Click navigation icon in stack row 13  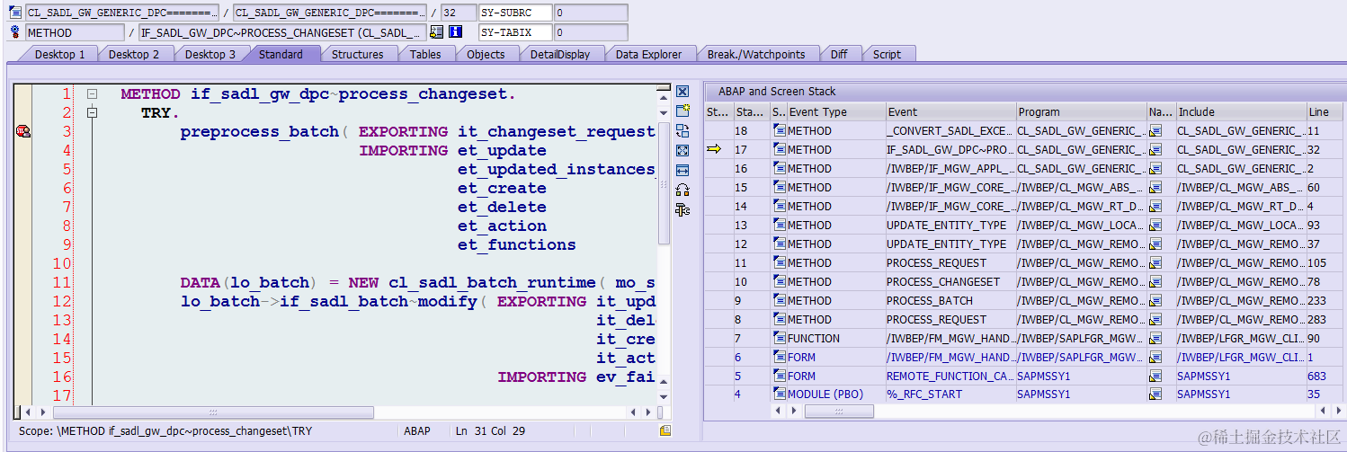pyautogui.click(x=1156, y=226)
